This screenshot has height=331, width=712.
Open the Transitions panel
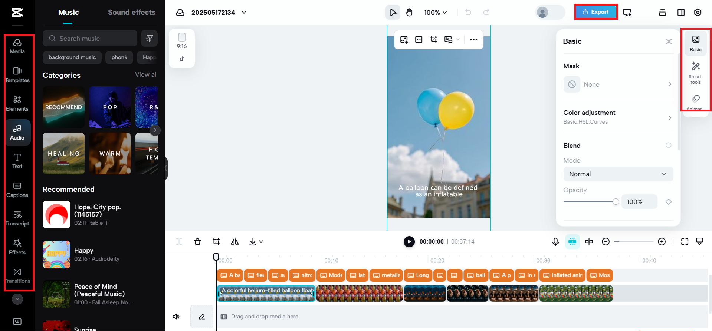[x=17, y=276]
